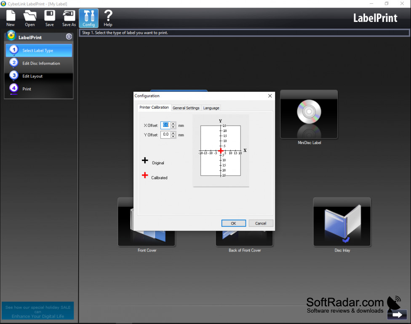Open the Help question mark icon
Viewport: 411px width, 324px height.
point(108,18)
